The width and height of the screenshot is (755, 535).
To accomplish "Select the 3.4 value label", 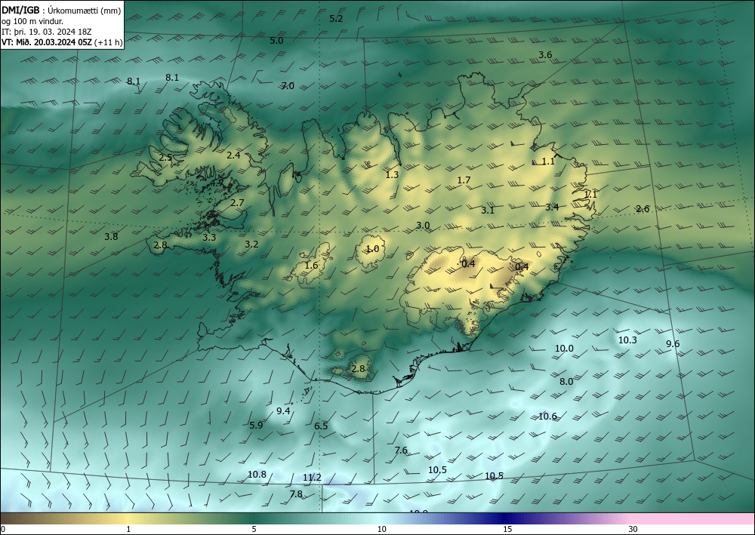I will click(x=552, y=207).
